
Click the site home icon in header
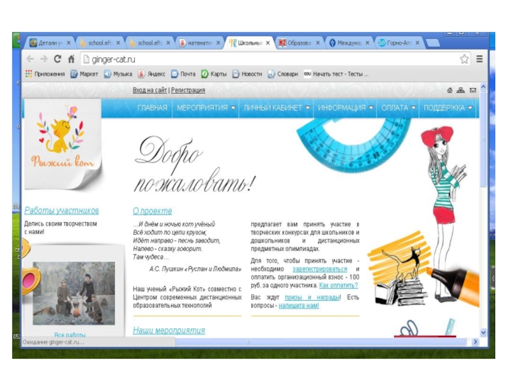450,90
